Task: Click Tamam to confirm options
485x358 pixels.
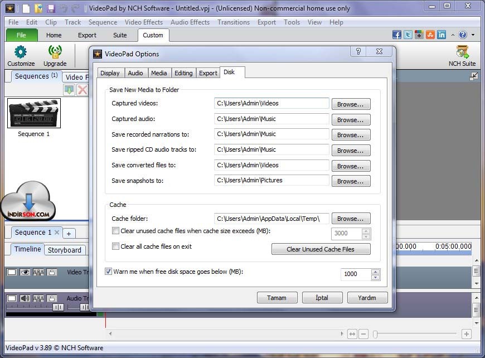Action: tap(277, 298)
